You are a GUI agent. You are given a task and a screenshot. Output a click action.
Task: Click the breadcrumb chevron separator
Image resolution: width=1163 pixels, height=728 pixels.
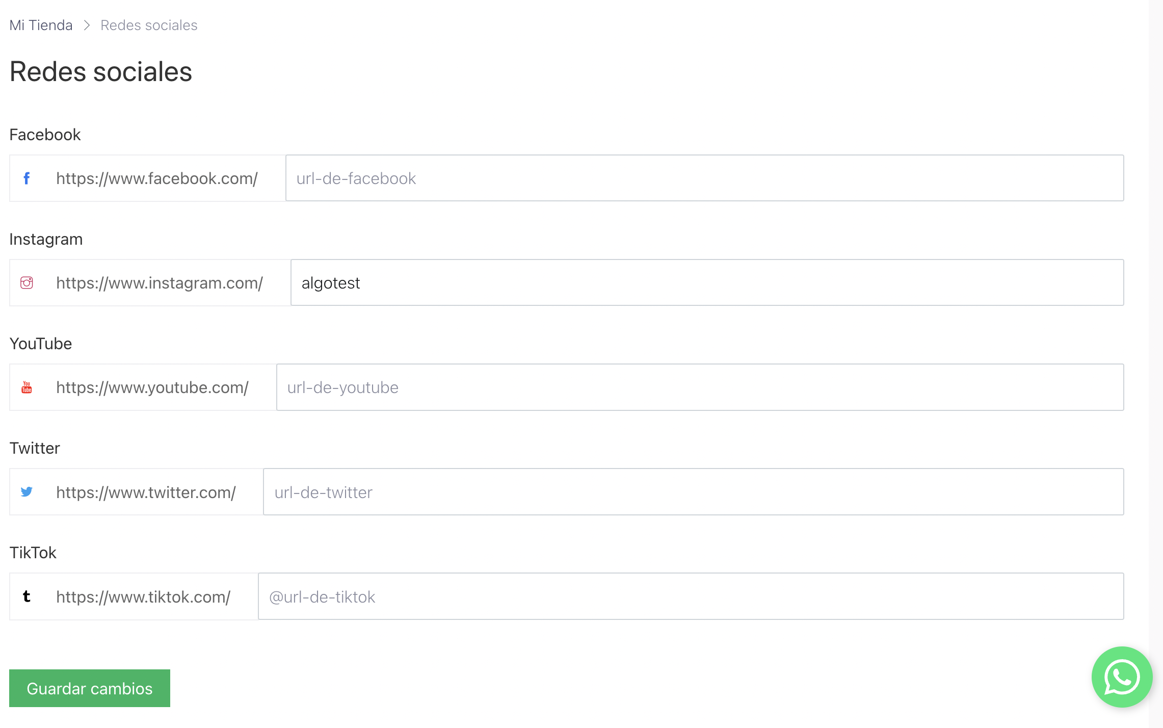(x=87, y=25)
